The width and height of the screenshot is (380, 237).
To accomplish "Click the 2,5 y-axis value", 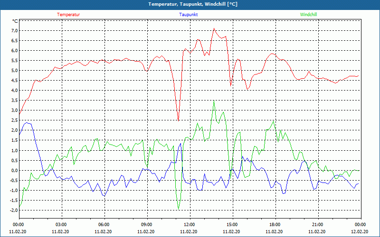I will click(14, 120).
